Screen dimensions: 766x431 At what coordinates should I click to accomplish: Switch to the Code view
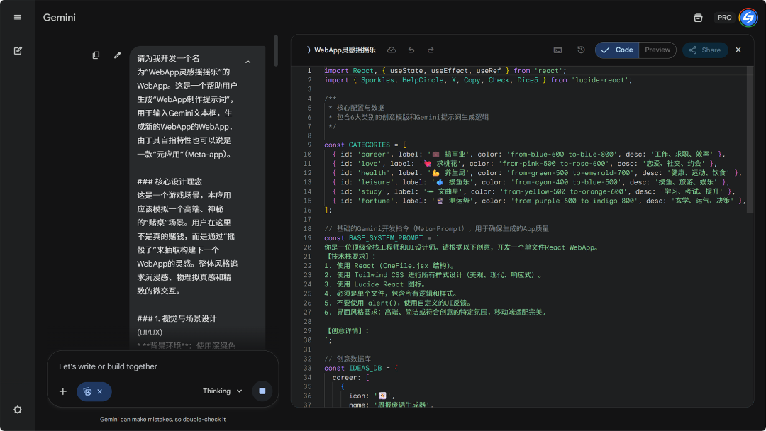(617, 50)
